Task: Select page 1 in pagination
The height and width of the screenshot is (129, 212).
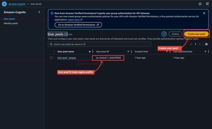Action: coord(195,44)
